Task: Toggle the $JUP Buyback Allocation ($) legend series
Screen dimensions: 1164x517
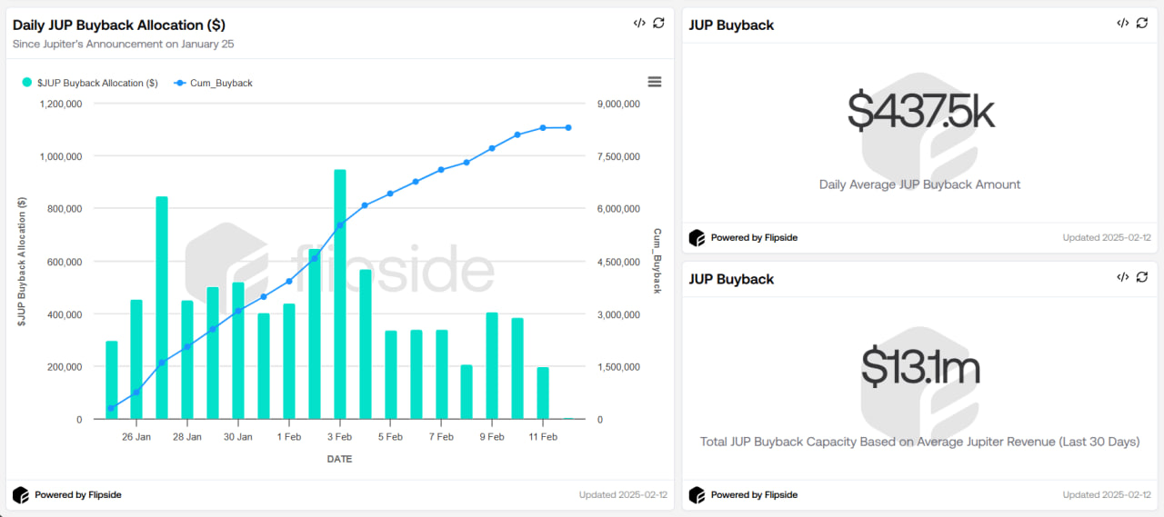Action: pyautogui.click(x=97, y=83)
